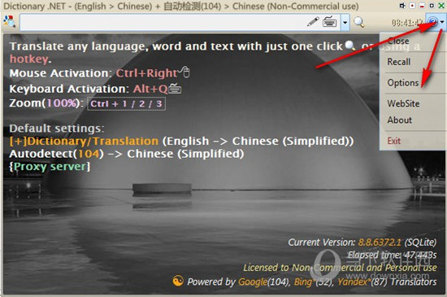Click the blue help question mark icon
This screenshot has height=297, width=447.
coord(432,21)
